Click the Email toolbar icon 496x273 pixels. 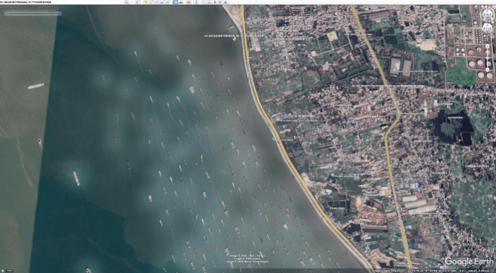click(204, 2)
